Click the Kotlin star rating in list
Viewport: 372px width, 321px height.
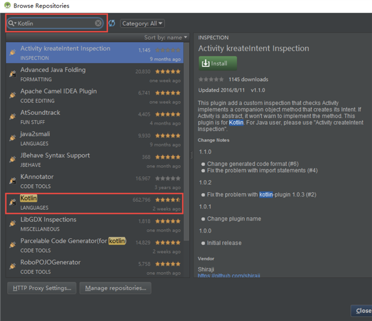[168, 200]
